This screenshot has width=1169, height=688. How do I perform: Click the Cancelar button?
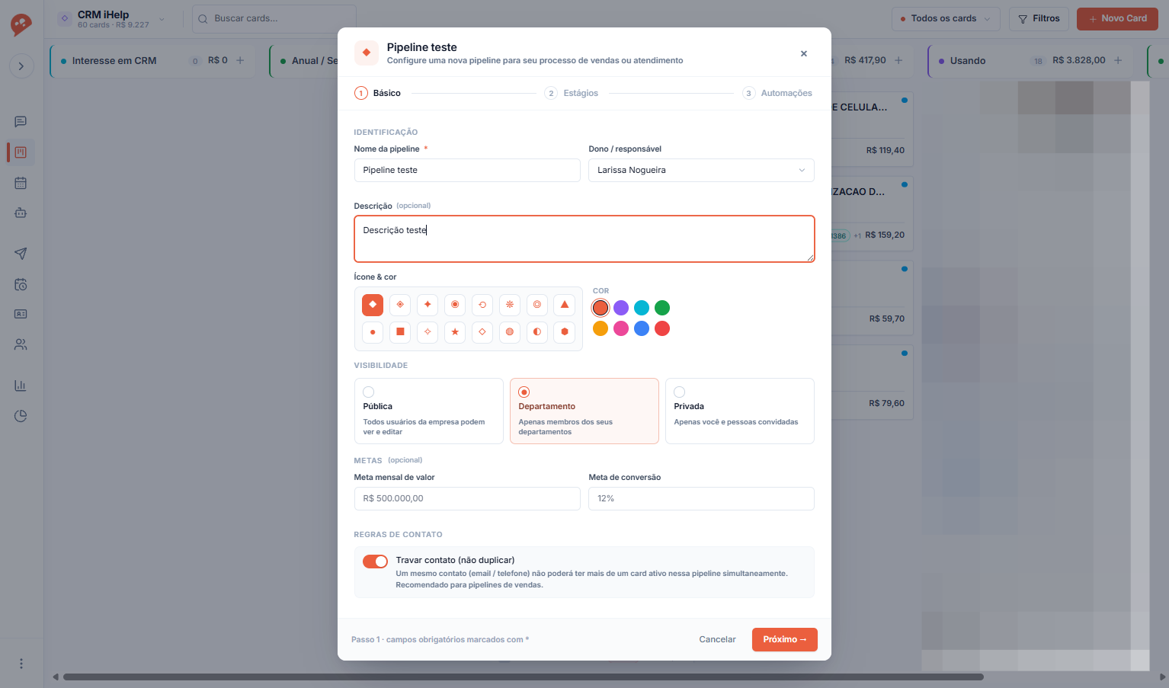point(718,640)
